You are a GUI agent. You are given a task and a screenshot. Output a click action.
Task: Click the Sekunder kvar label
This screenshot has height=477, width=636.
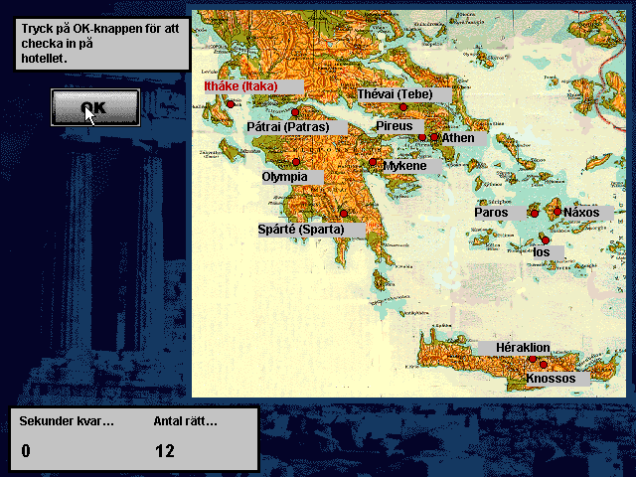click(67, 421)
